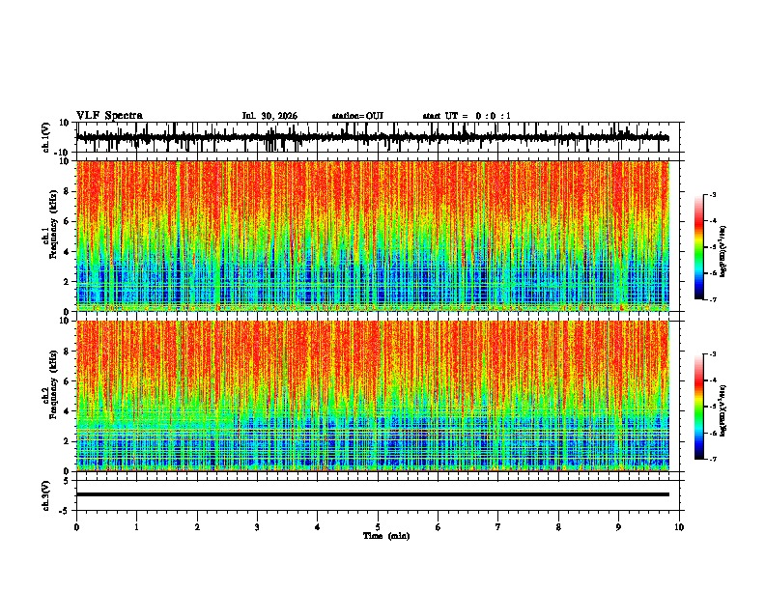Click the ch.2 color bar log(PSD) units label

point(723,411)
